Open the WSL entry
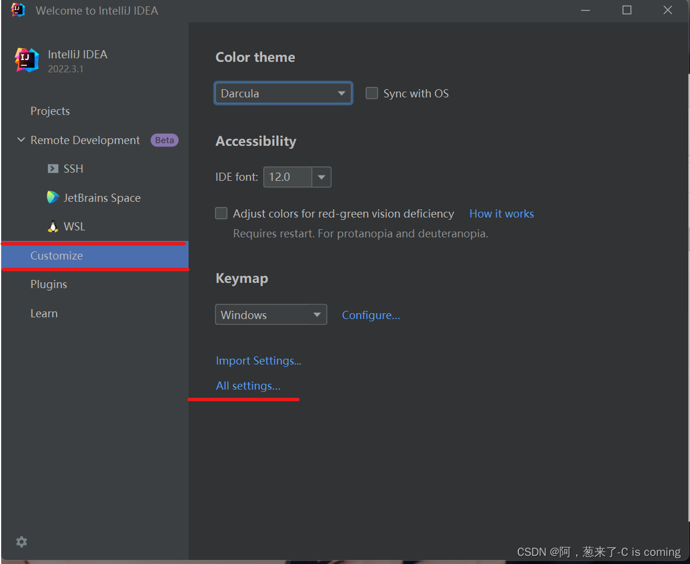Screen dimensions: 690x564 point(74,226)
